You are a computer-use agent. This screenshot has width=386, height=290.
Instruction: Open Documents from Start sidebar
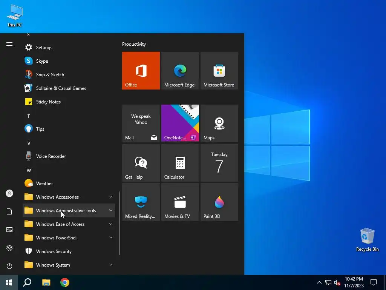tap(9, 211)
